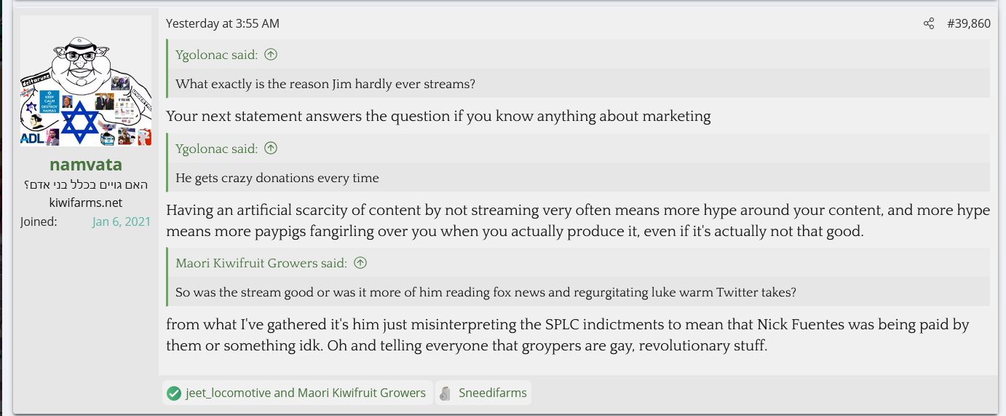
Task: Open original post arrow for Maori Kiwifruit Growers
Action: [360, 263]
